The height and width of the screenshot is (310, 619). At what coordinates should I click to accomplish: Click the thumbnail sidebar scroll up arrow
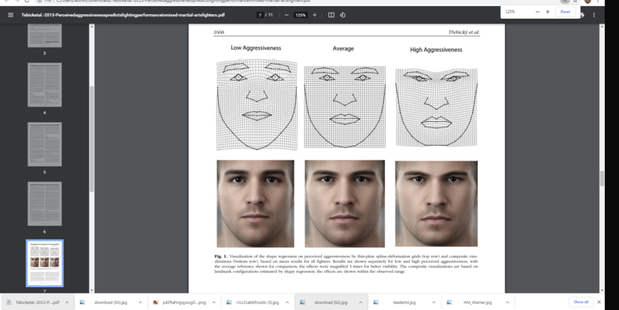coord(92,27)
